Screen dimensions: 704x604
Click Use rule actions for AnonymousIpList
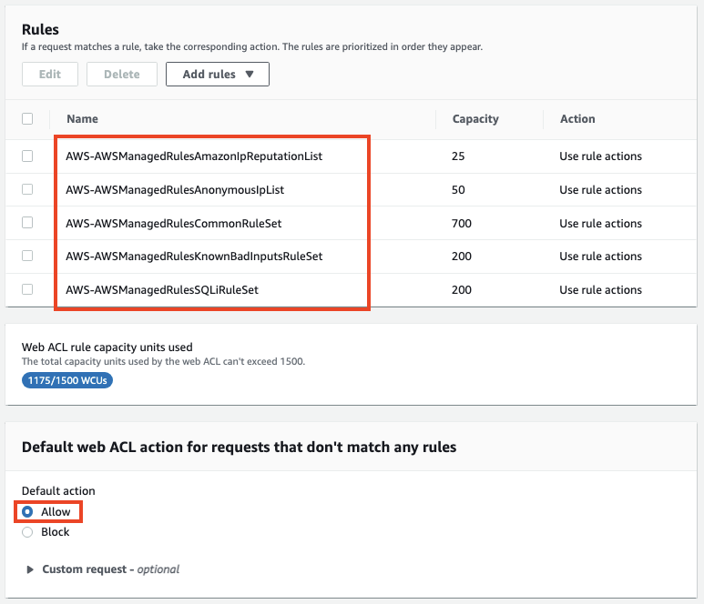[601, 190]
